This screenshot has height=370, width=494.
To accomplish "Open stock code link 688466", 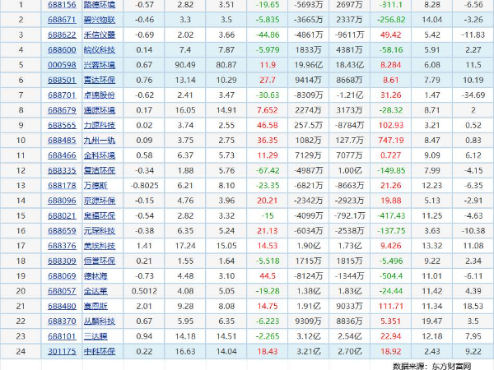I will click(62, 155).
